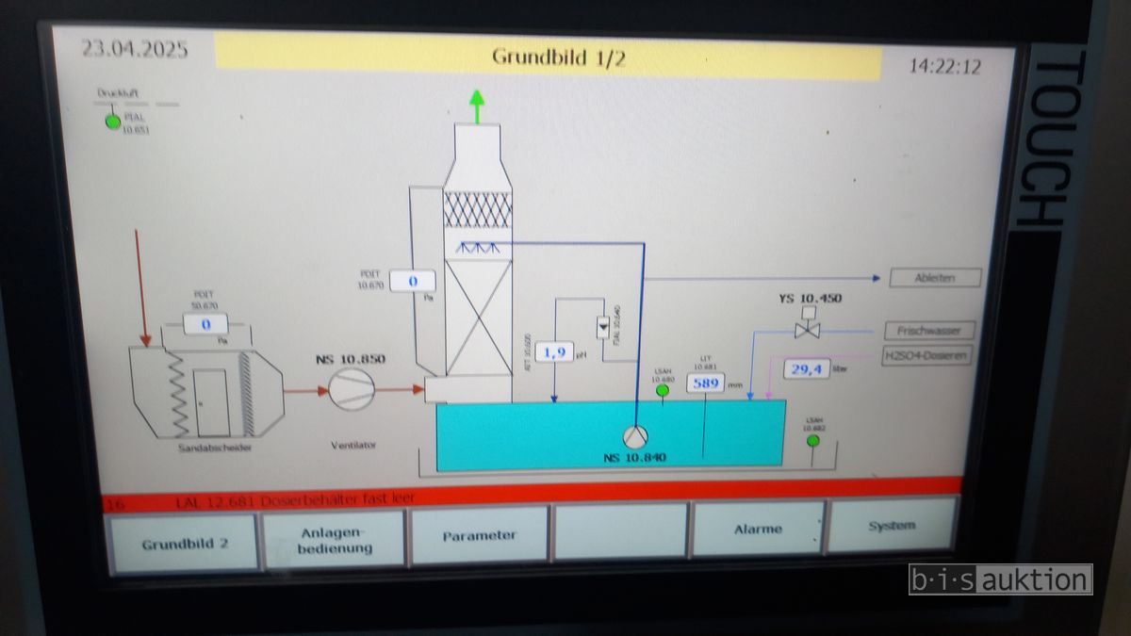Open the Grundbild 2 screen
The image size is (1131, 636).
(185, 544)
